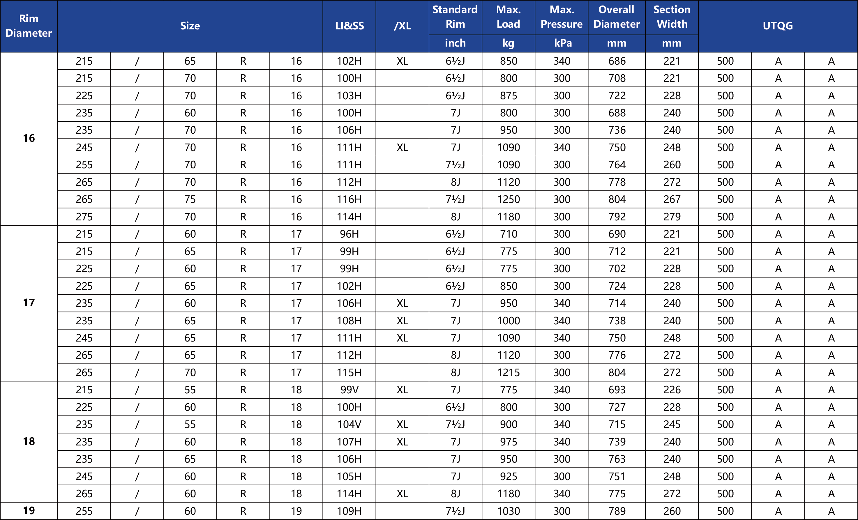Screen dimensions: 858x520
Task: Select the Max. Load header
Action: click(x=509, y=17)
